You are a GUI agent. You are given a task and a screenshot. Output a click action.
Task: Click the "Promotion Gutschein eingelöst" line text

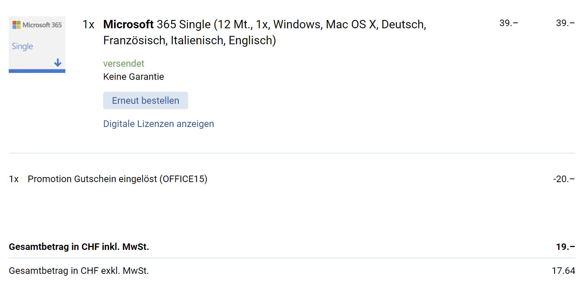click(92, 179)
